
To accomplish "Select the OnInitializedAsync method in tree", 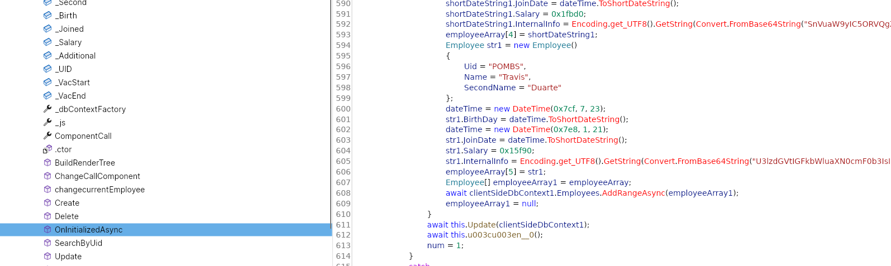I will (x=88, y=230).
